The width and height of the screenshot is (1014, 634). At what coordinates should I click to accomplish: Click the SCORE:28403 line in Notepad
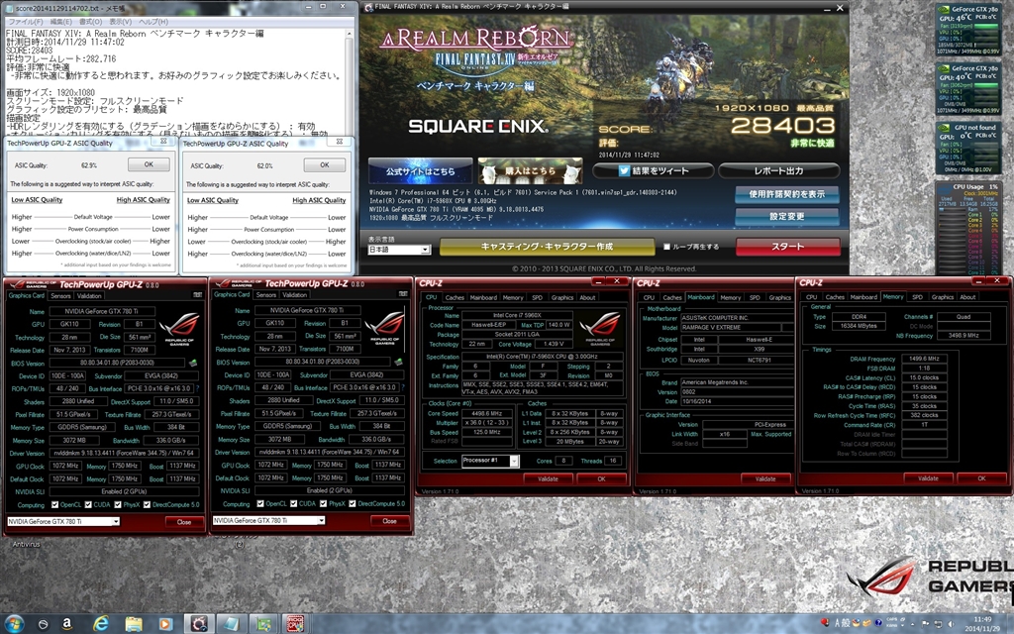coord(29,50)
